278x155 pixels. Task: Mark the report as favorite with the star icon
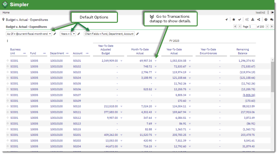pyautogui.click(x=234, y=20)
